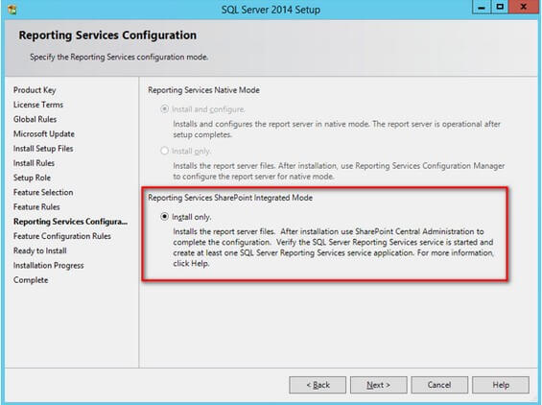The height and width of the screenshot is (405, 542).
Task: Open Help for this setup page
Action: [x=501, y=385]
